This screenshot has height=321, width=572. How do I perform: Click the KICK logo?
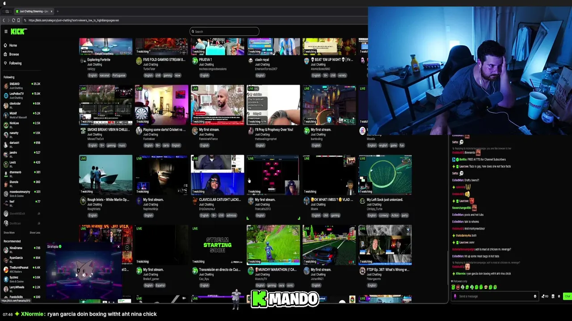[x=18, y=31]
